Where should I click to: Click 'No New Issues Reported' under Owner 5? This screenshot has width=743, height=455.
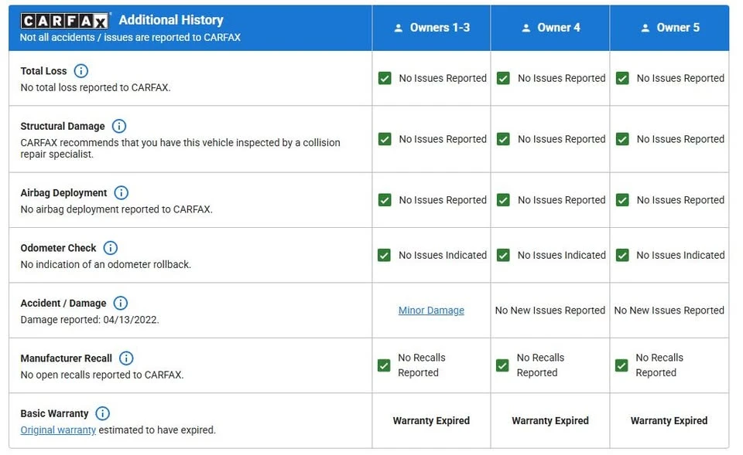pos(669,311)
